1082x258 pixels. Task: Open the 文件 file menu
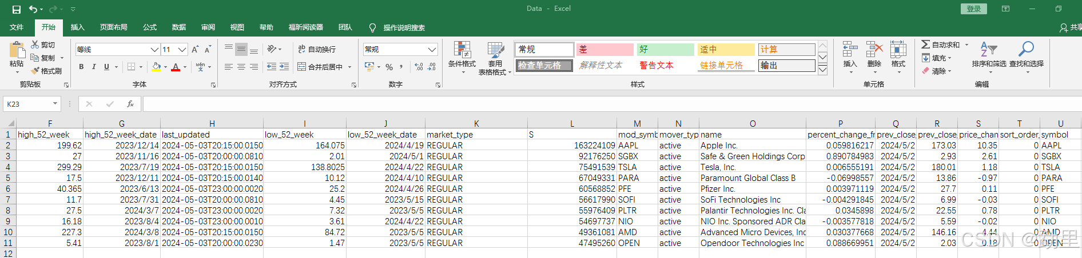pyautogui.click(x=17, y=27)
